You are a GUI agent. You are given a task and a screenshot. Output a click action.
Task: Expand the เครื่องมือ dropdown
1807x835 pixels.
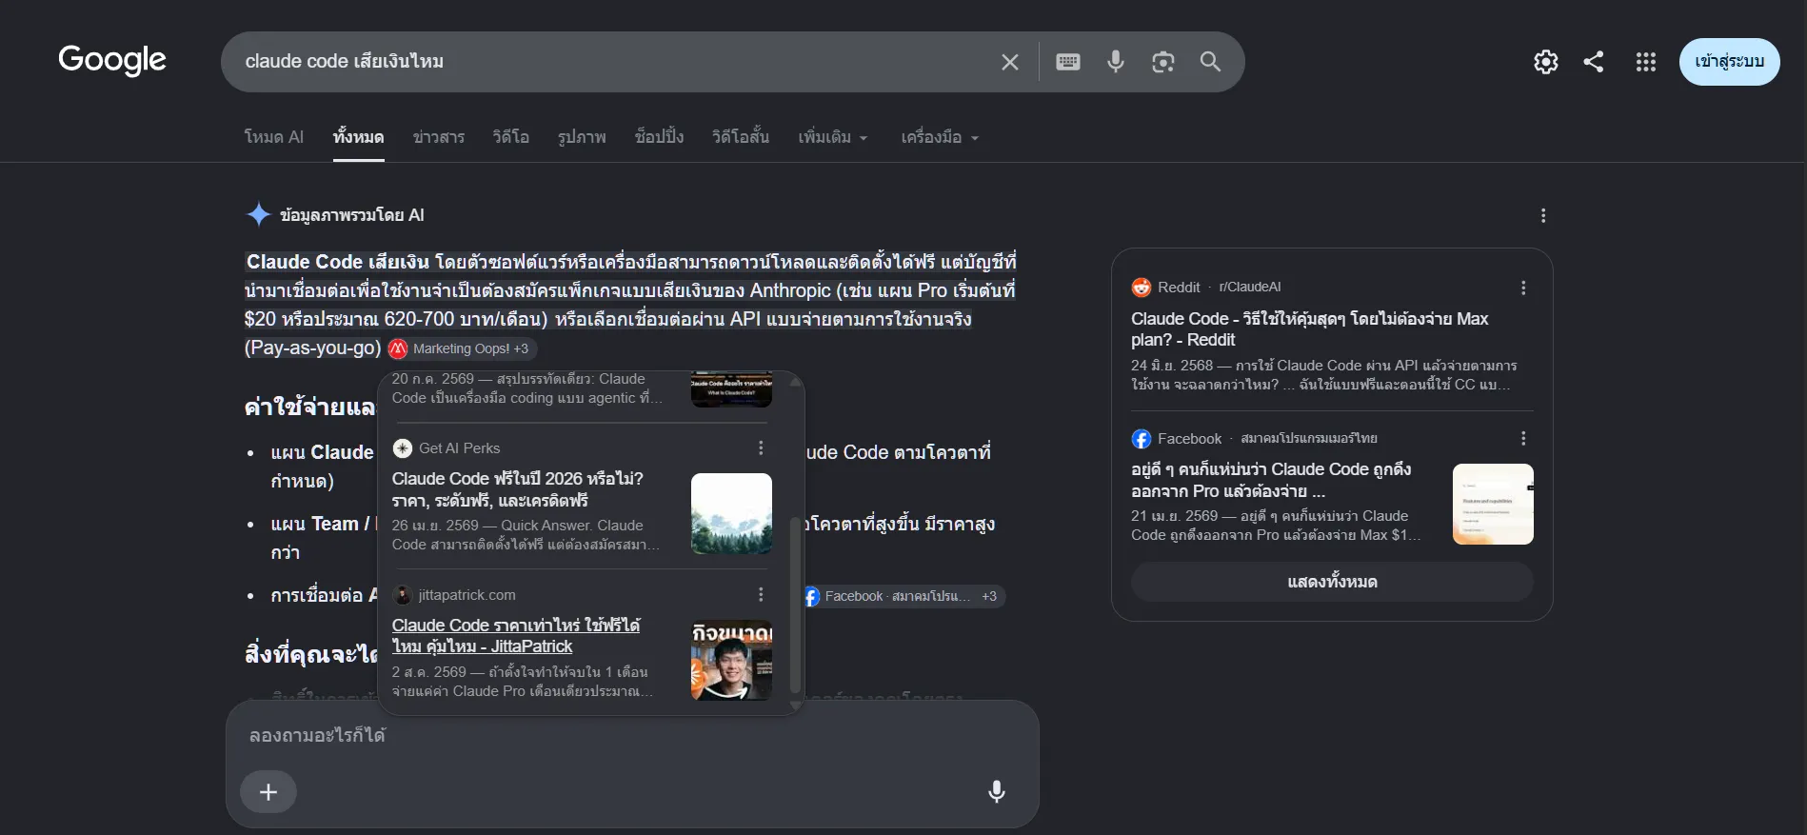tap(940, 137)
